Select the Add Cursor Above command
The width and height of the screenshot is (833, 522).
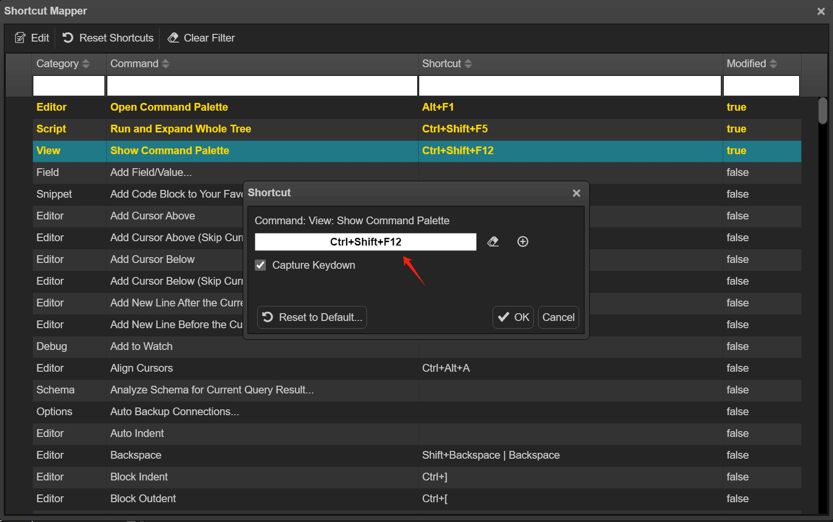pos(153,216)
